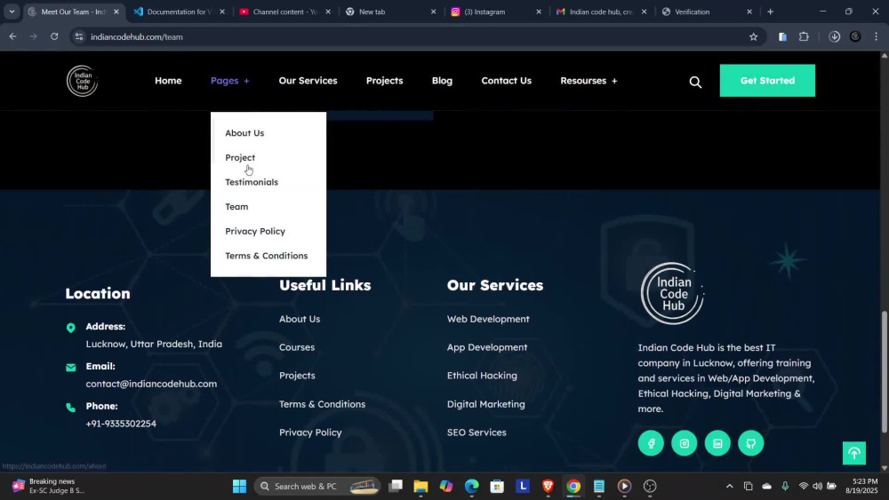
Task: Open the Chrome extensions puzzle icon
Action: pos(804,36)
